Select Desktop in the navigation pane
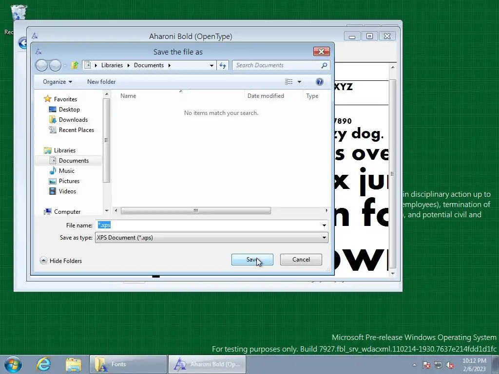The width and height of the screenshot is (499, 374). pyautogui.click(x=69, y=110)
